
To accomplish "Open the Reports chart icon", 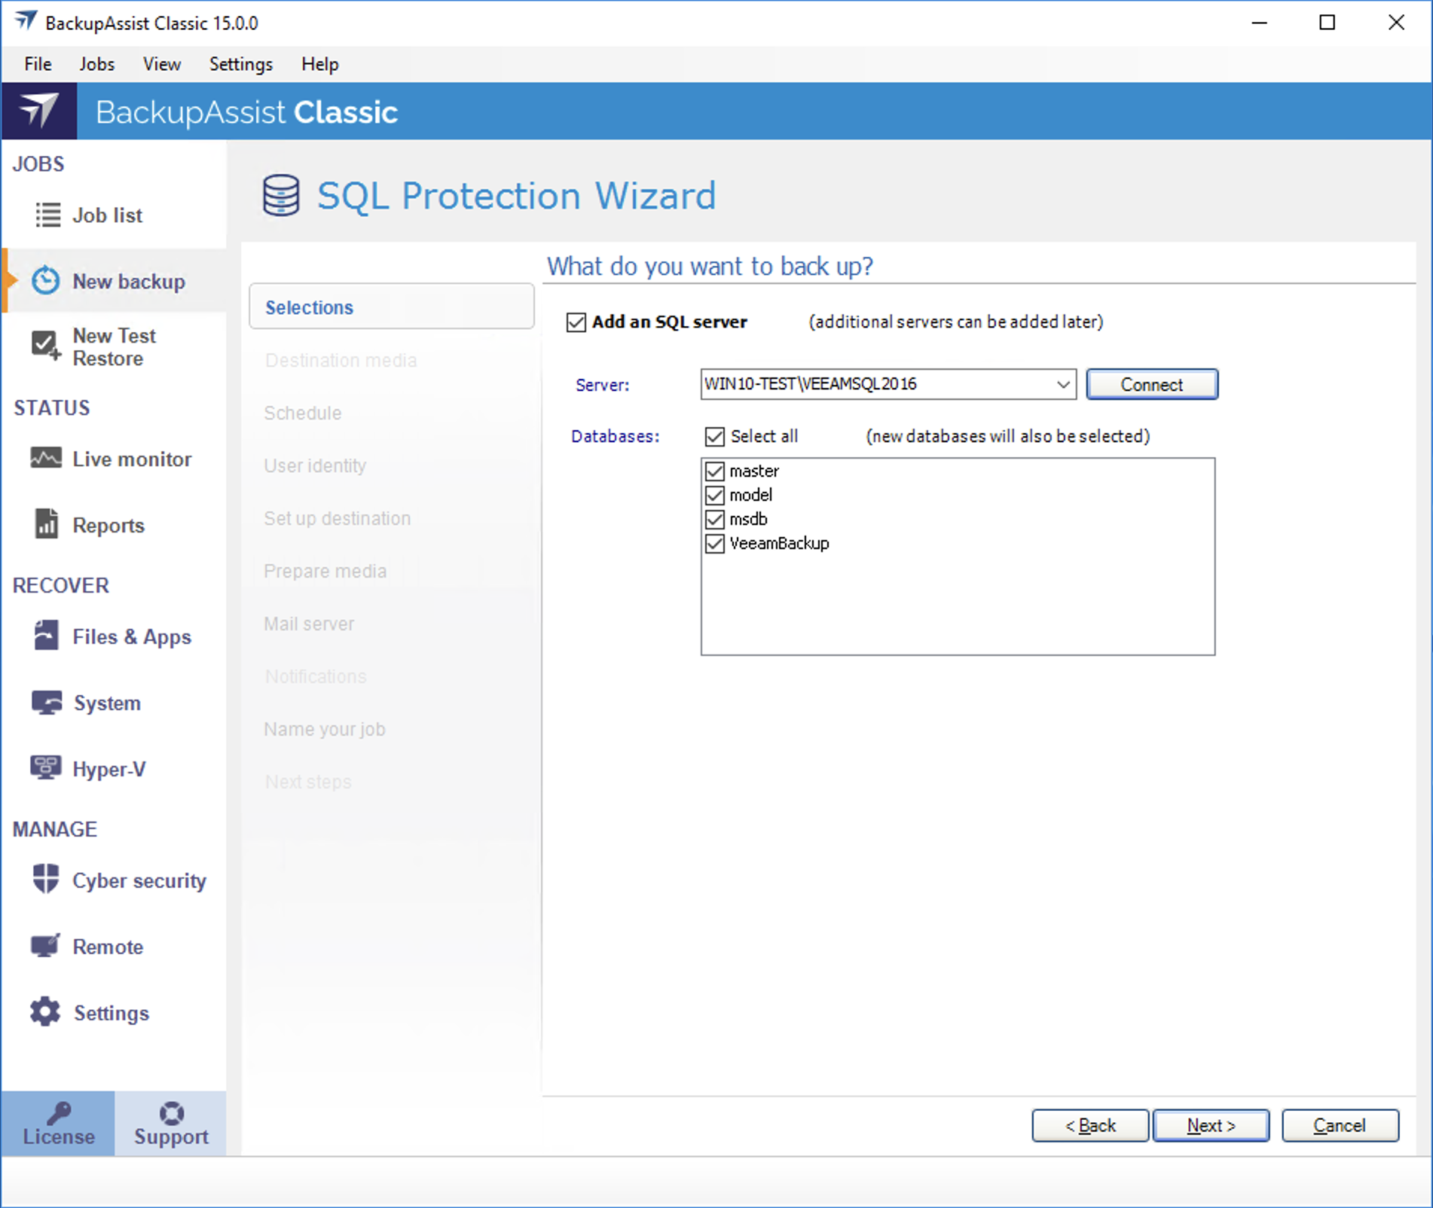I will click(46, 524).
